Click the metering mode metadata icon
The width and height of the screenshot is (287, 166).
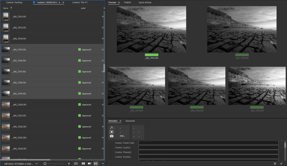[112, 132]
